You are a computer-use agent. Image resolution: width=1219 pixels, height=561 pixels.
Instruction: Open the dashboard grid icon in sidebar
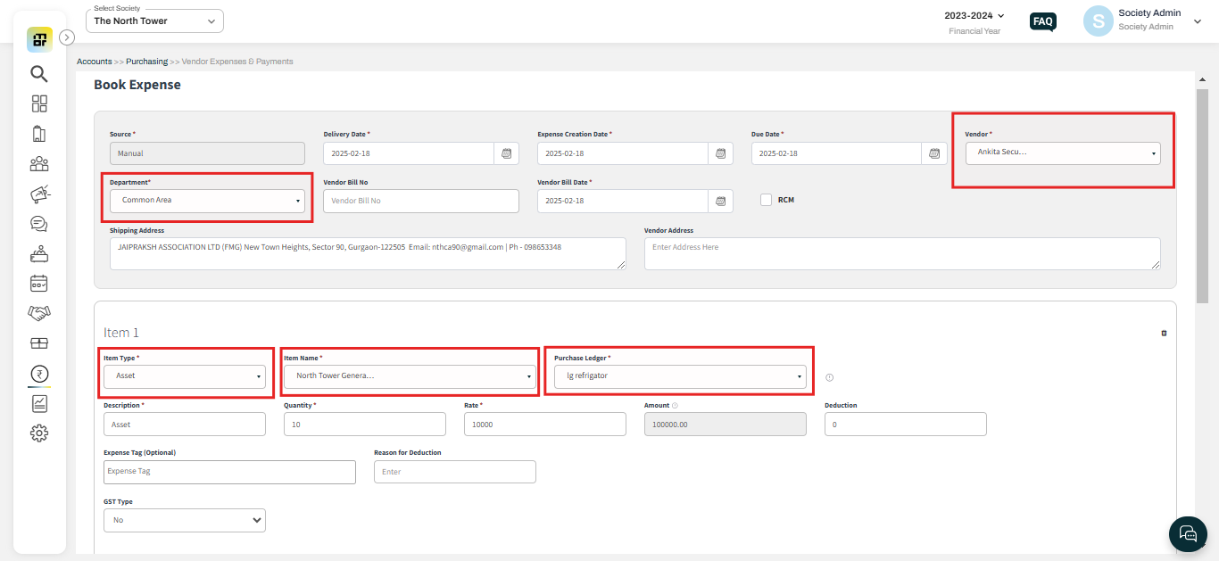pos(38,103)
